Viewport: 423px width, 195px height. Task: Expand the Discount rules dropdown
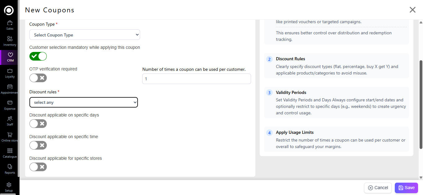click(x=83, y=102)
